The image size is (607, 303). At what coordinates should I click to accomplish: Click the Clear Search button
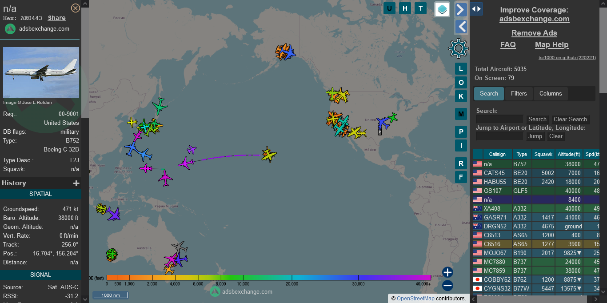coord(570,119)
